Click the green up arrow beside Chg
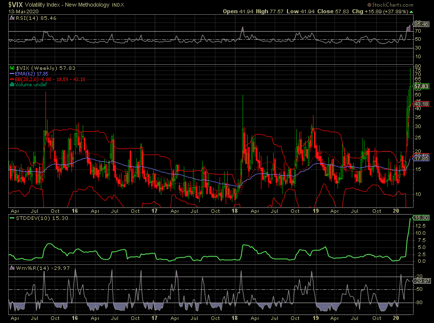The width and height of the screenshot is (434, 323). (x=412, y=12)
